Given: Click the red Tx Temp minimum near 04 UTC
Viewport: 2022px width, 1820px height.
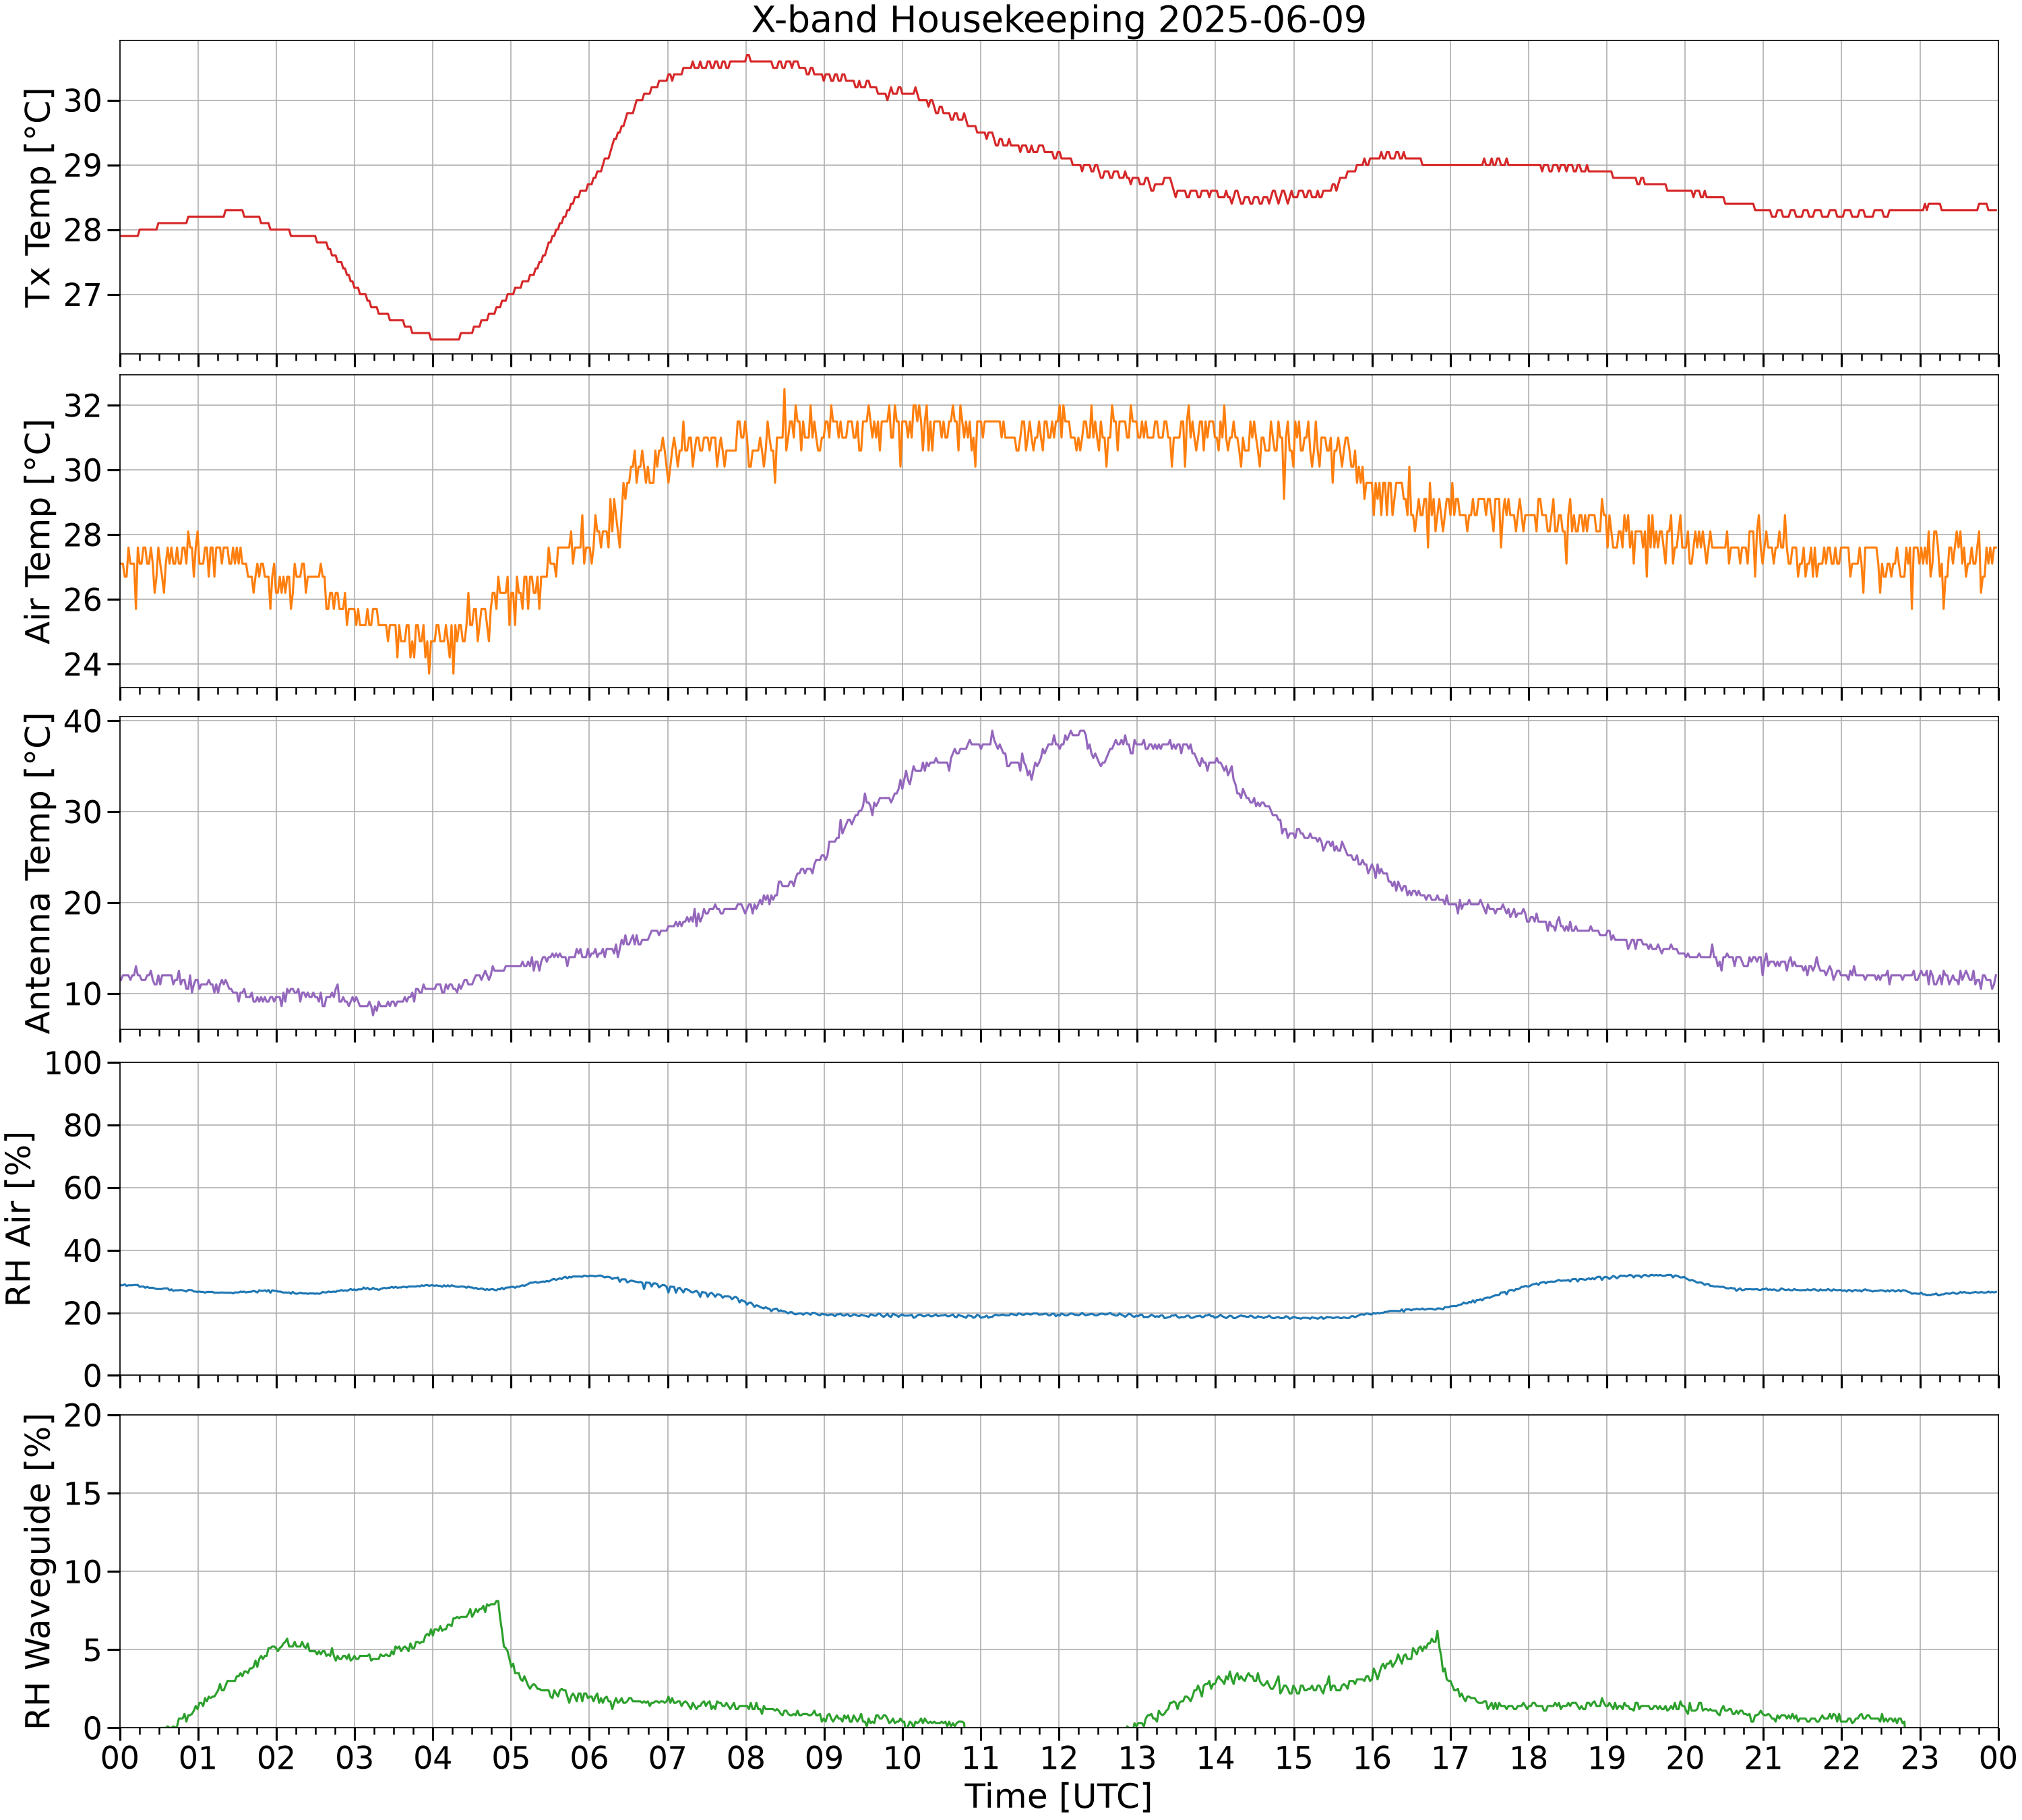Looking at the screenshot, I should (444, 339).
